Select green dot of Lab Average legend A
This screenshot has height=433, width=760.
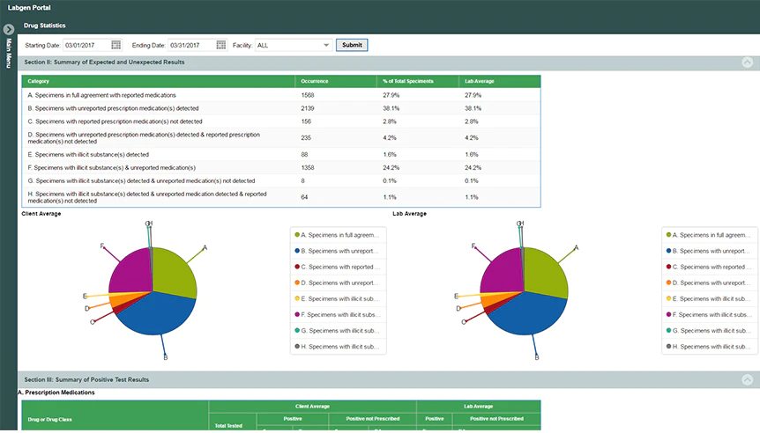(669, 235)
